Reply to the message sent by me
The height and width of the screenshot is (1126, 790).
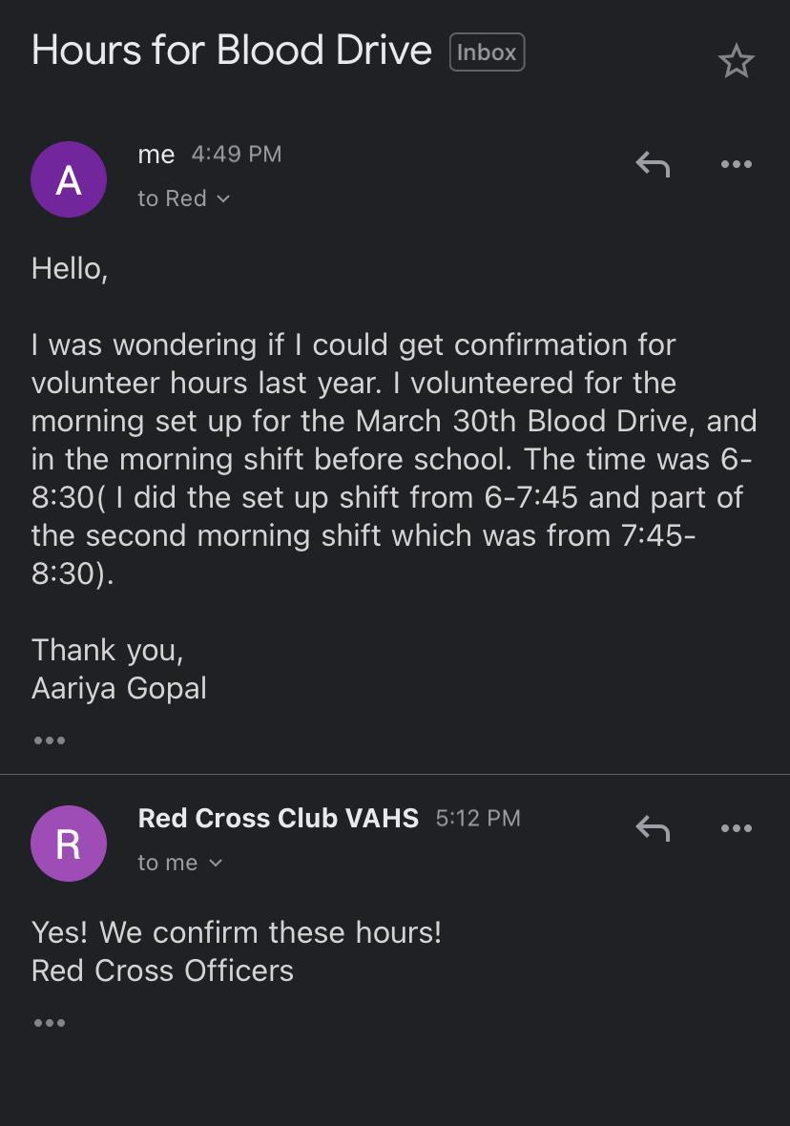tap(653, 165)
